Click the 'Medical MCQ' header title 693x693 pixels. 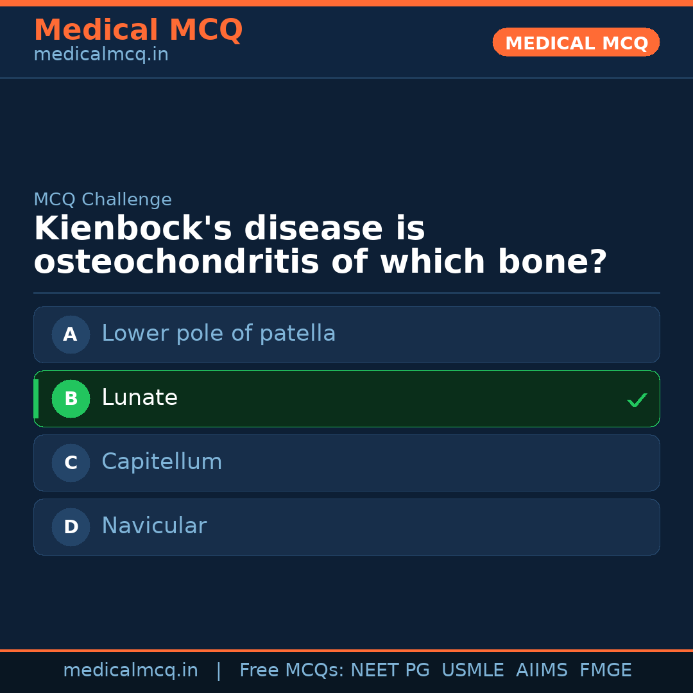click(x=138, y=30)
